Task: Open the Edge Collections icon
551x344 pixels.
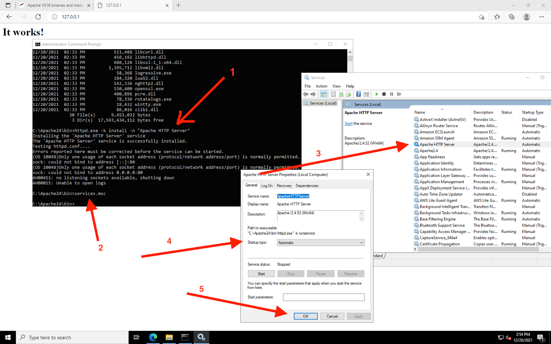Action: click(x=512, y=17)
